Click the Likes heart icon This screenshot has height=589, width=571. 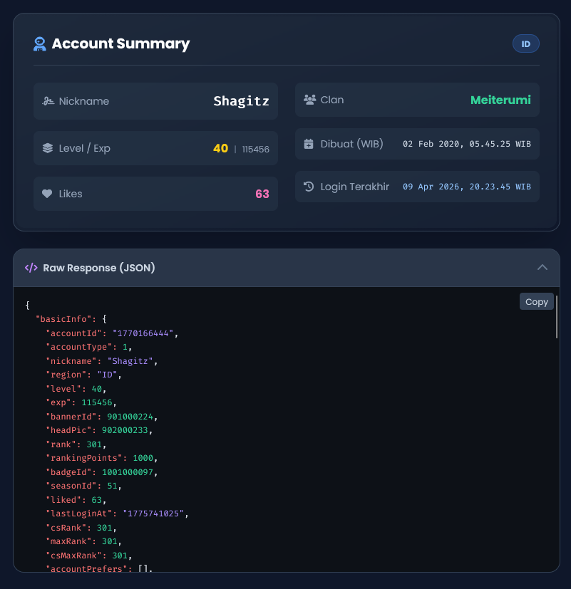click(47, 194)
